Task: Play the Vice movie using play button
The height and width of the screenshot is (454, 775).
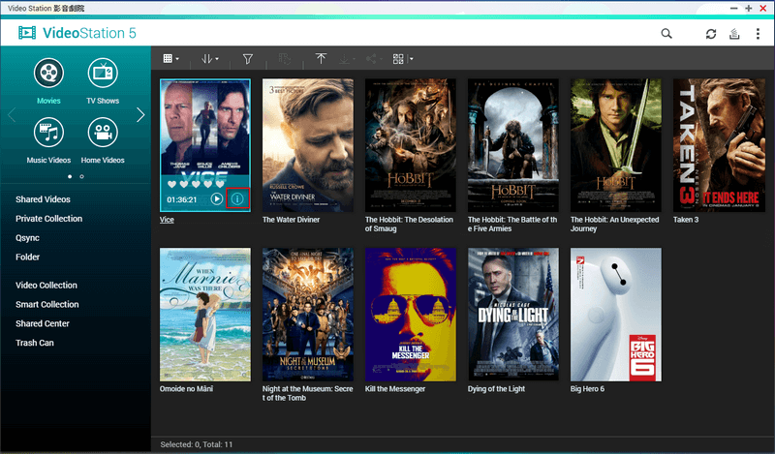Action: 216,198
